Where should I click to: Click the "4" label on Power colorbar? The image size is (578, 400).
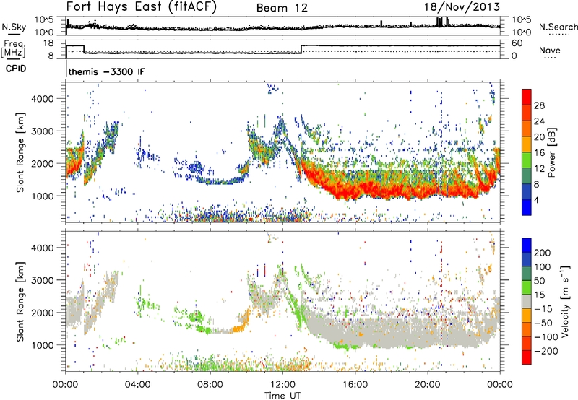536,200
